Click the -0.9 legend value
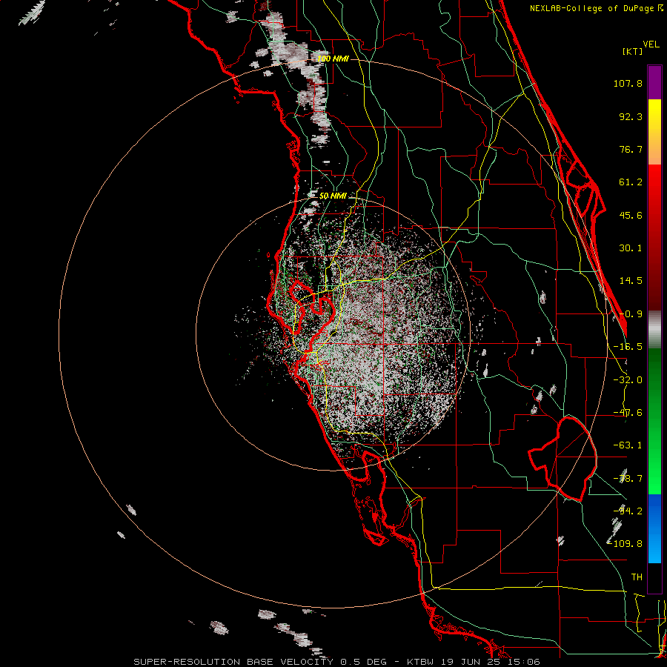Screen dimensions: 667x667 click(631, 314)
